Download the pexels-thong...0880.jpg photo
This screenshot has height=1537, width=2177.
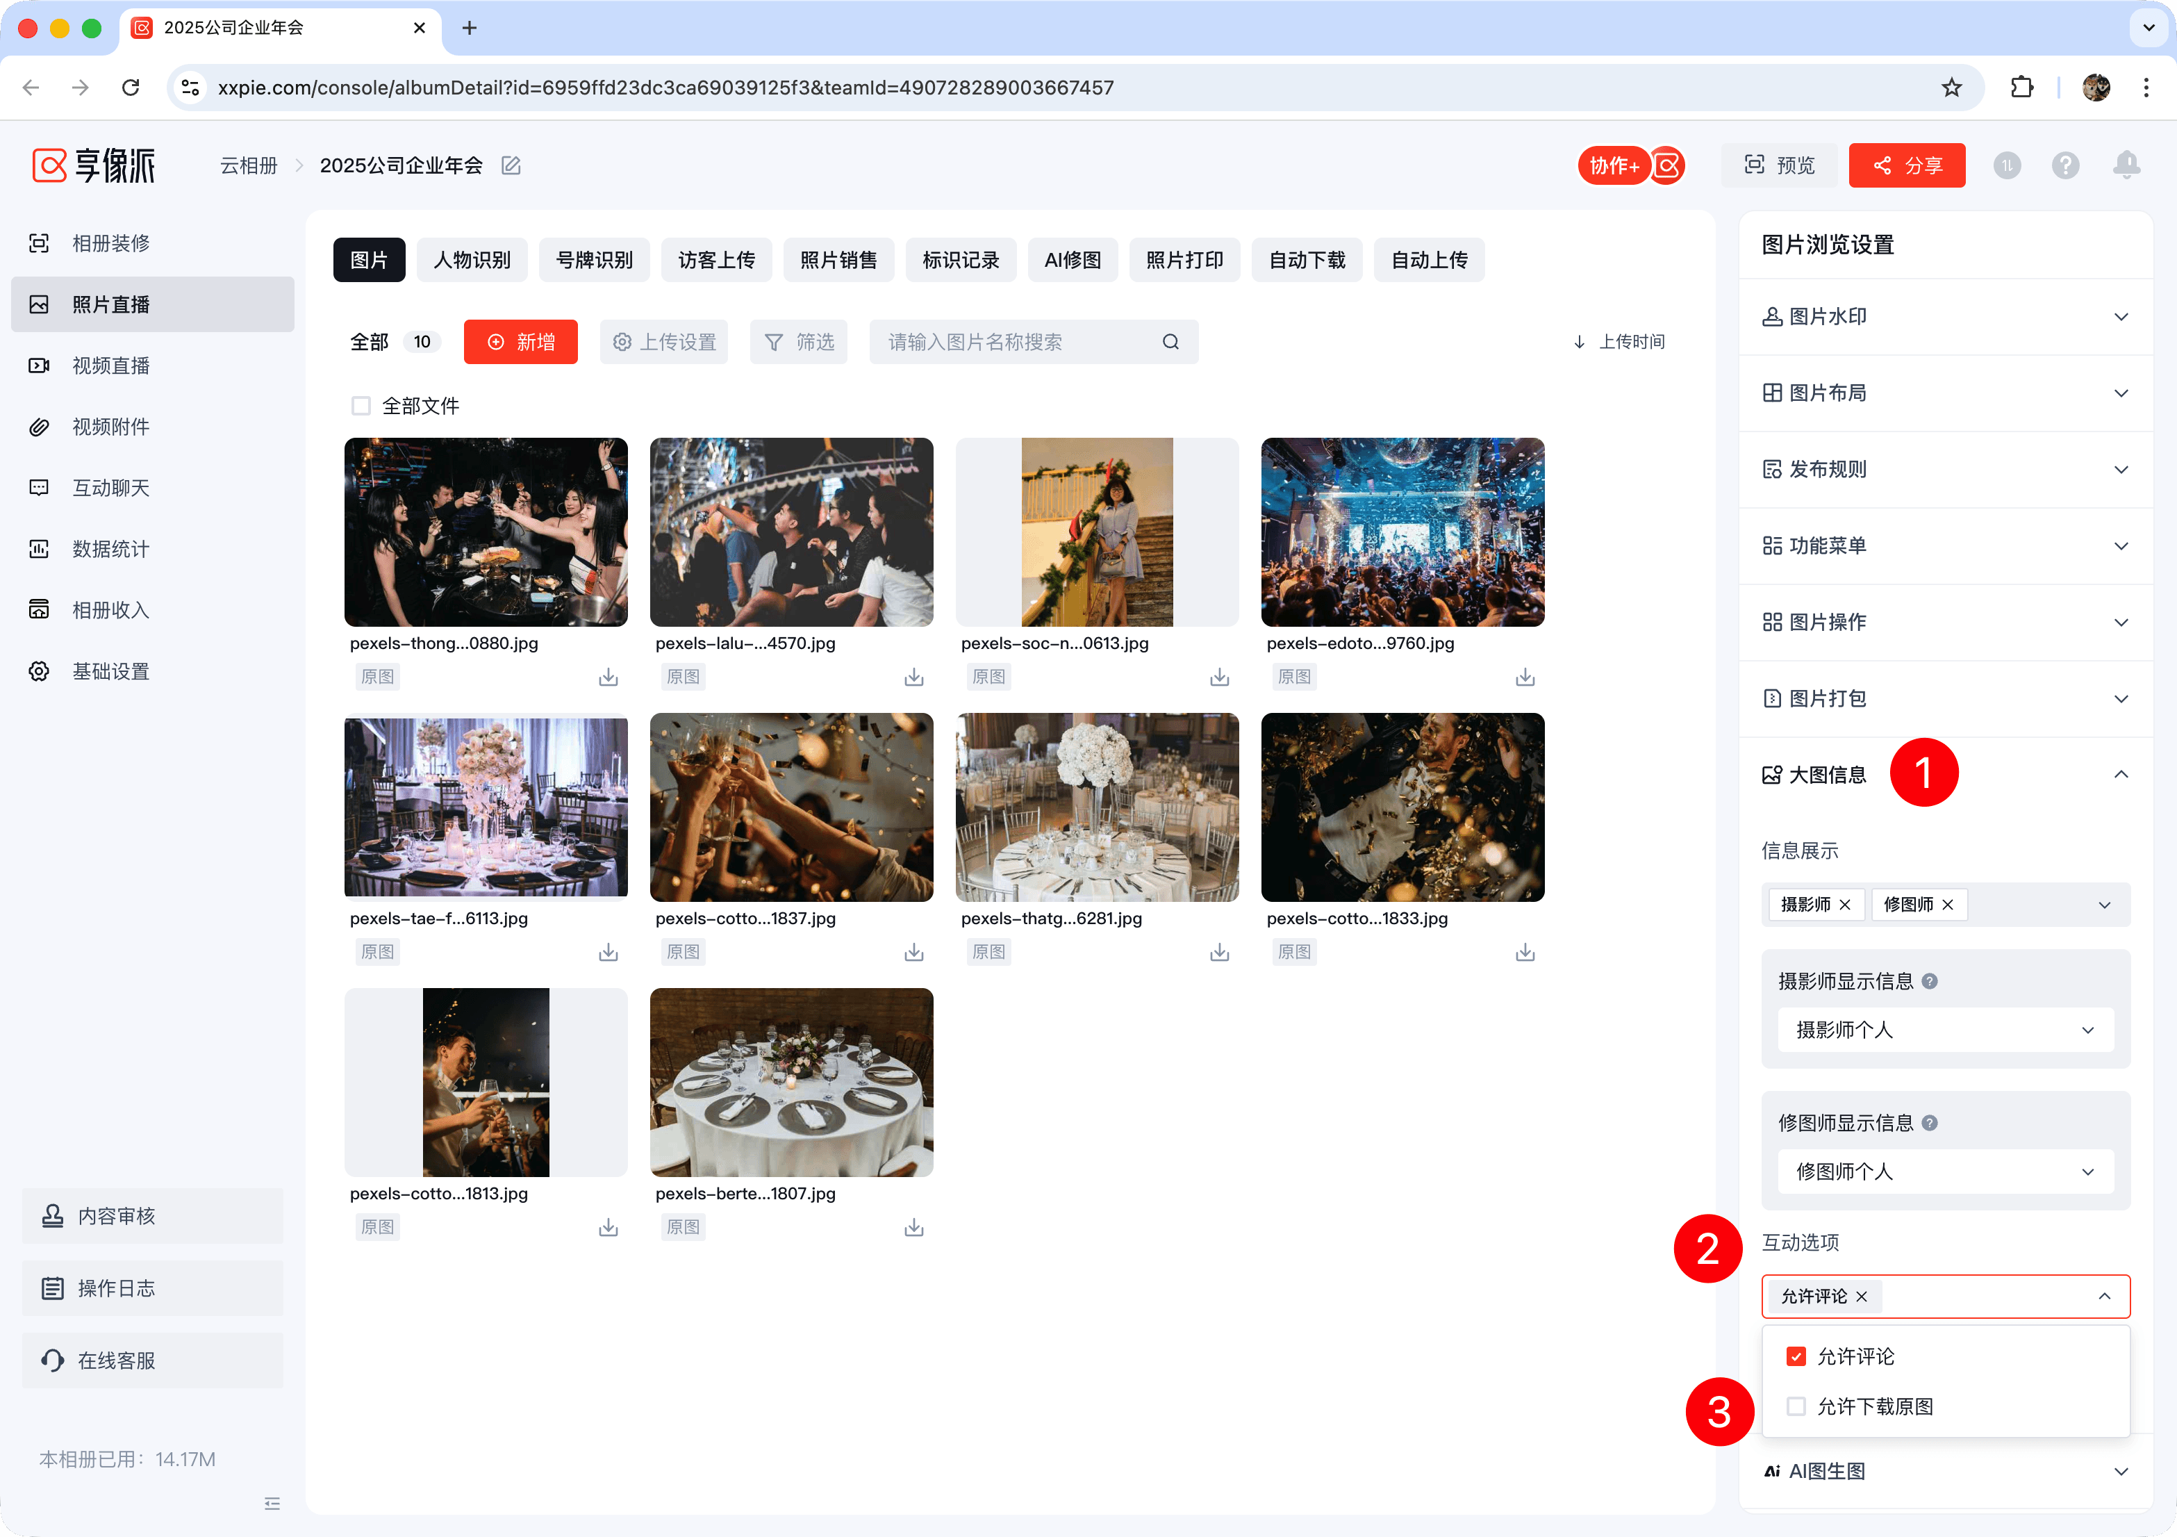[x=608, y=677]
